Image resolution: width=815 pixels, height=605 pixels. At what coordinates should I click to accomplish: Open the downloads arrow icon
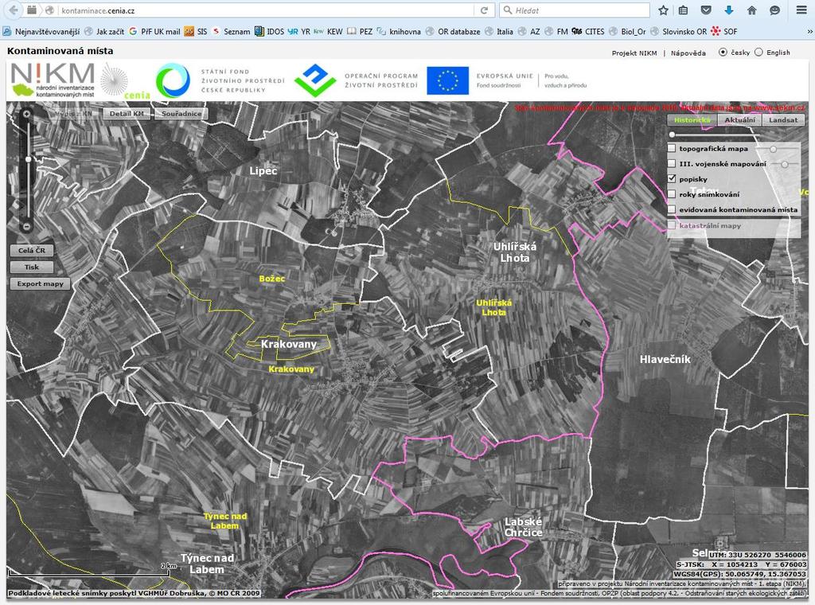pyautogui.click(x=729, y=10)
